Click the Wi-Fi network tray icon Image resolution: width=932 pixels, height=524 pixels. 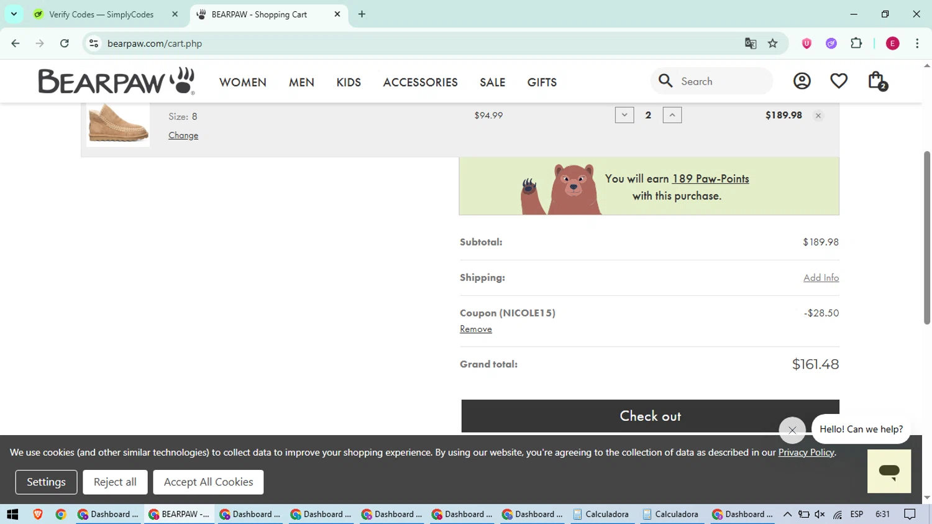pos(838,514)
